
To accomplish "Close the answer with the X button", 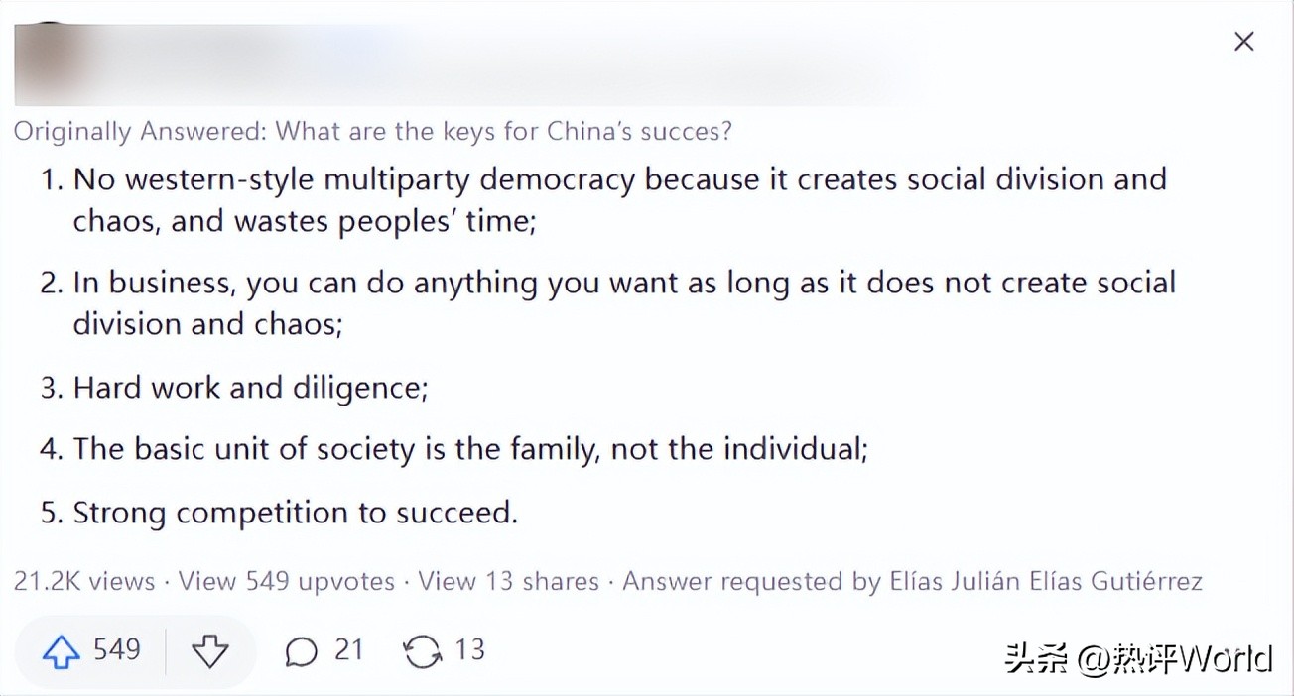I will pyautogui.click(x=1243, y=42).
